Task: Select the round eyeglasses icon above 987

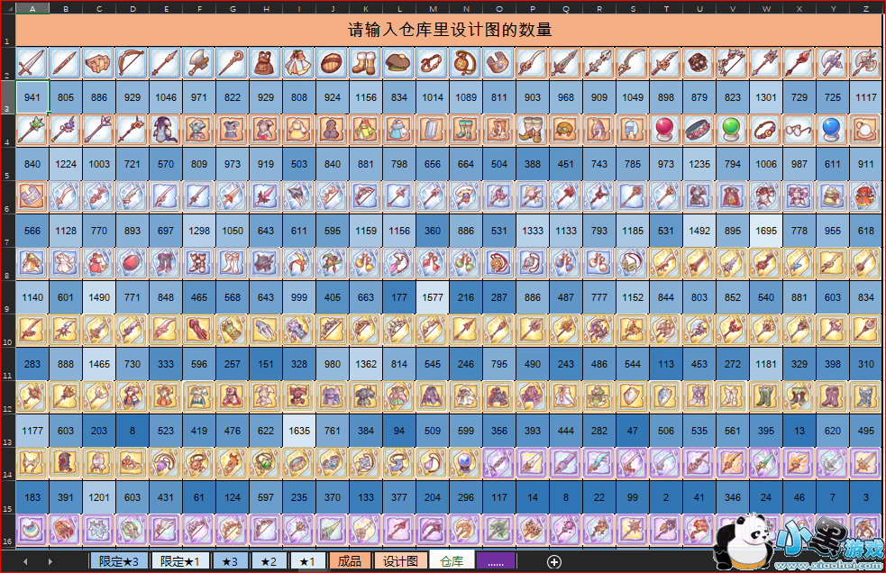Action: [x=799, y=130]
